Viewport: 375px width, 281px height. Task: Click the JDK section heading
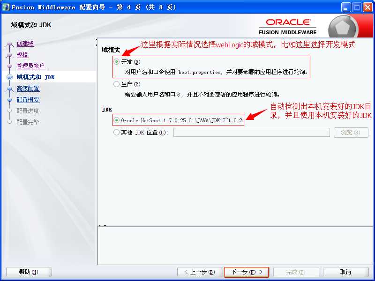(x=107, y=110)
